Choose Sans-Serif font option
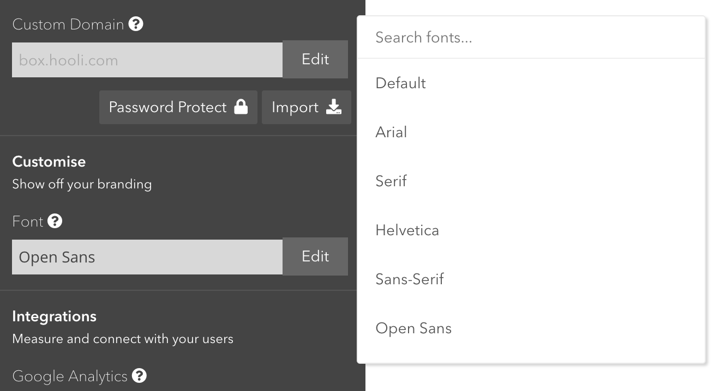 click(410, 279)
